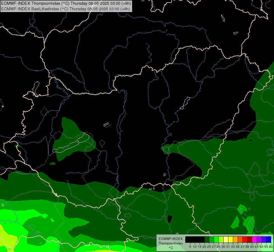274x252 pixels.
Task: Select the dark green 20-25 legend swatch
Action: pyautogui.click(x=207, y=239)
